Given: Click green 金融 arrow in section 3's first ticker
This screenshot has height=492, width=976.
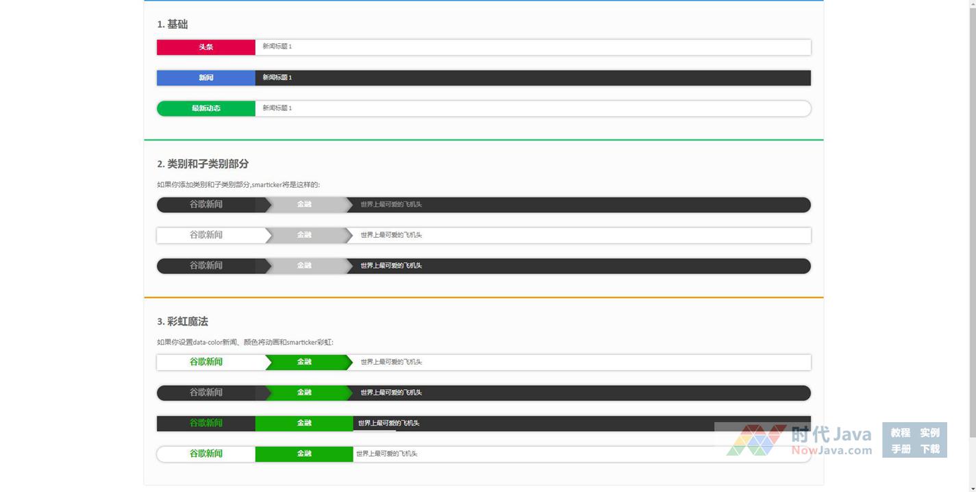Looking at the screenshot, I should (x=304, y=362).
